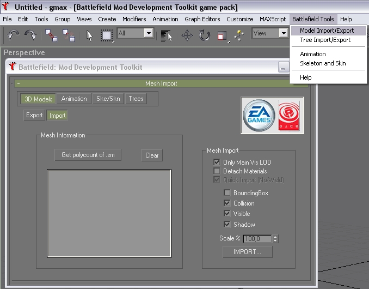Switch to the 3D Models tab
Viewport: 369px width, 289px height.
[38, 99]
